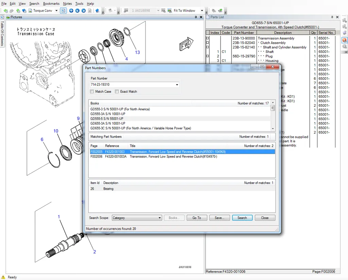Click the blue up arrow toolbar icon

click(x=71, y=11)
